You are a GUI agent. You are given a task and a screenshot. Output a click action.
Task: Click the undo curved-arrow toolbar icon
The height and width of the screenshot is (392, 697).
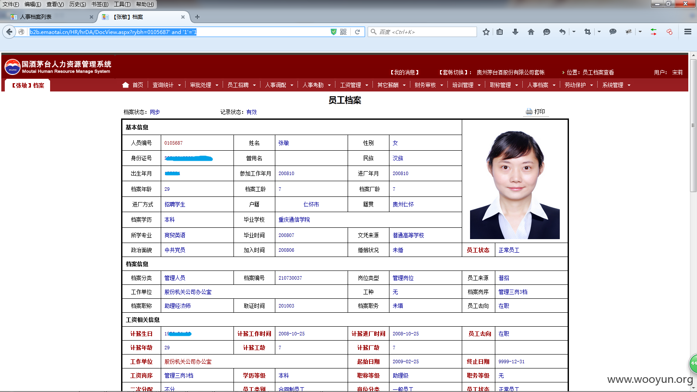click(x=562, y=32)
